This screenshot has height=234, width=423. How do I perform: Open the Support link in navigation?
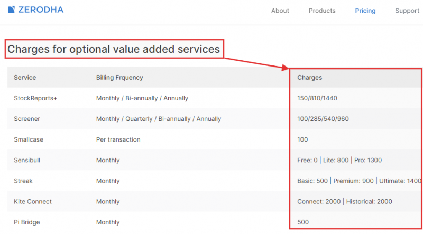point(407,11)
